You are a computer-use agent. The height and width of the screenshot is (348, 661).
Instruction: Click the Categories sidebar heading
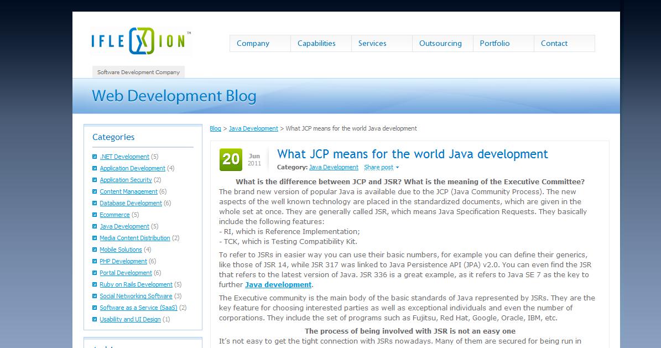(x=113, y=137)
